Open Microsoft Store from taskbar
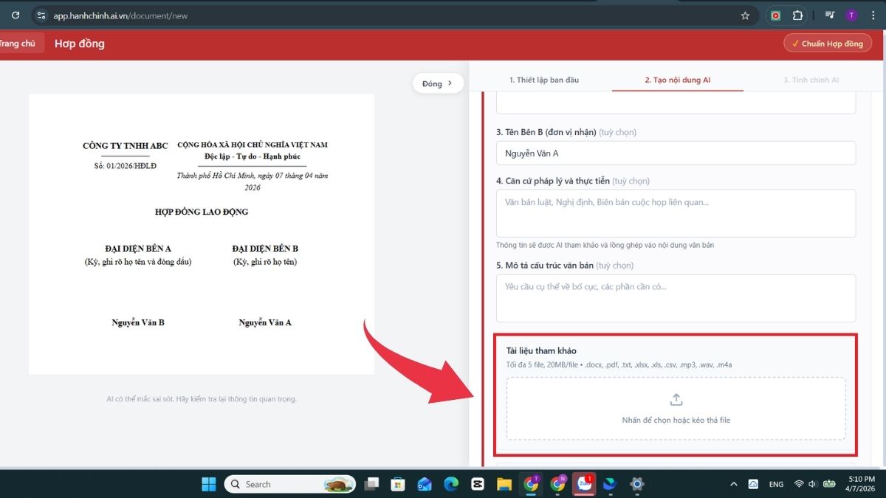 click(x=398, y=484)
